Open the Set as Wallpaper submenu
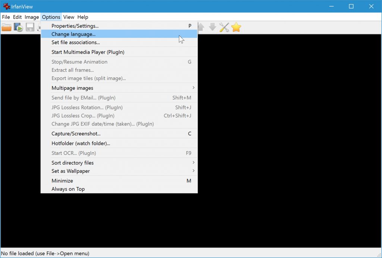Screen dimensions: 382x258 pyautogui.click(x=70, y=171)
